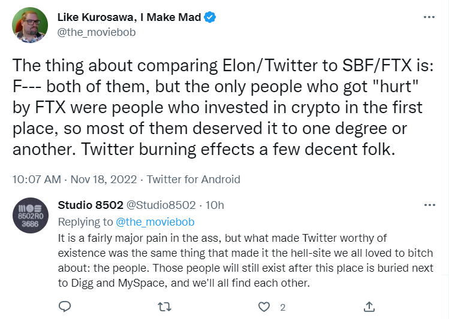Open the Studio 8502 display name

pos(91,205)
